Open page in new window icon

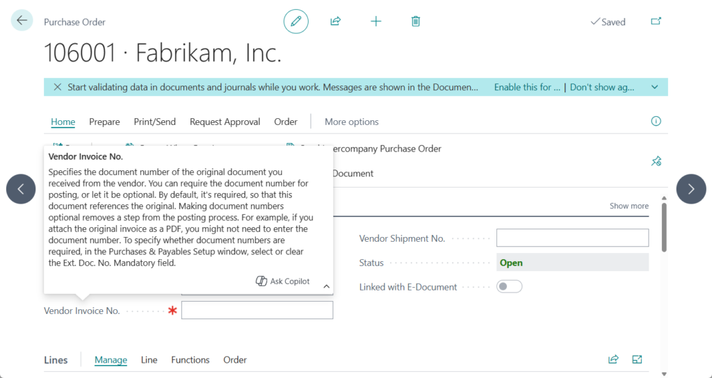[x=656, y=22]
